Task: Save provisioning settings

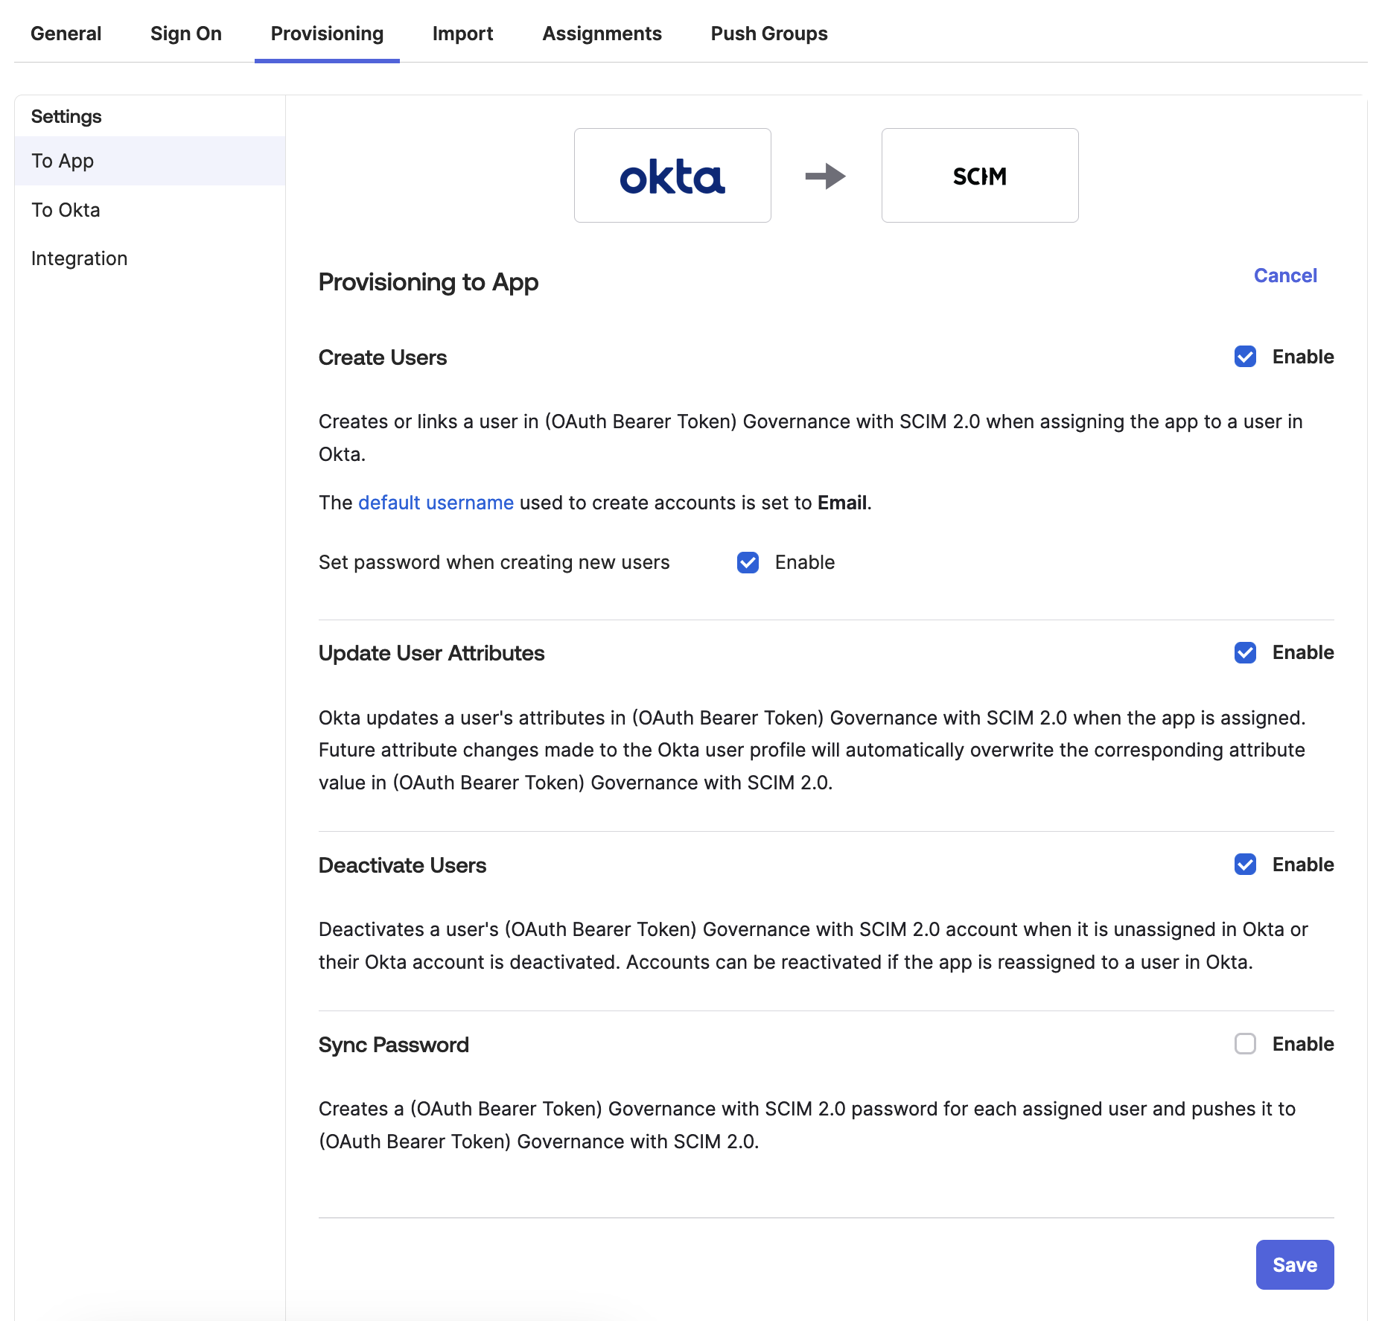Action: tap(1295, 1264)
